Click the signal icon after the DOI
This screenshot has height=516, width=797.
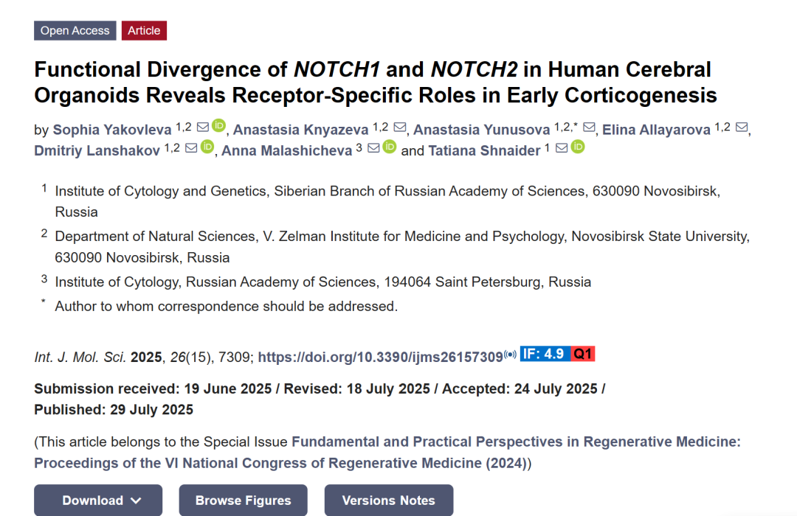510,355
